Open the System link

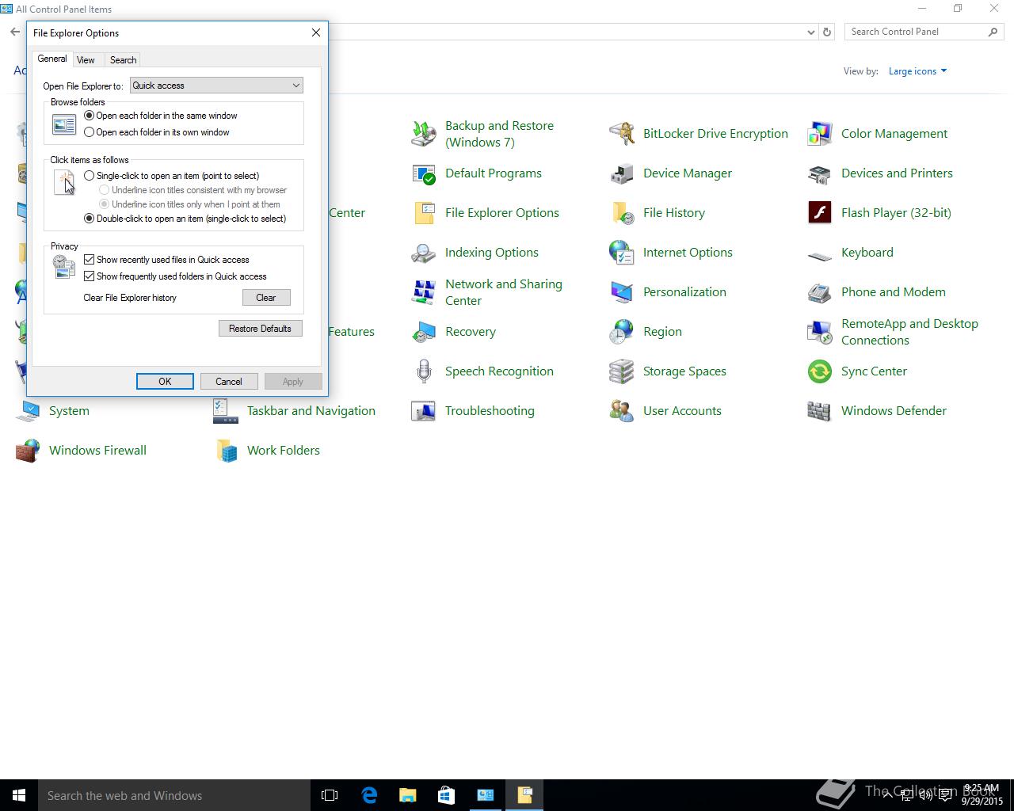[69, 411]
